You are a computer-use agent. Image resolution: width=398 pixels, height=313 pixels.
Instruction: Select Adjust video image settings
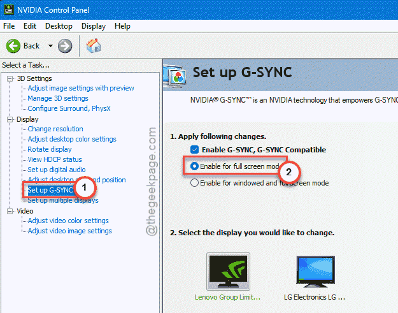(x=70, y=231)
